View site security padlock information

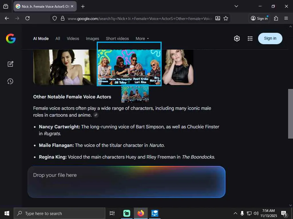63,18
